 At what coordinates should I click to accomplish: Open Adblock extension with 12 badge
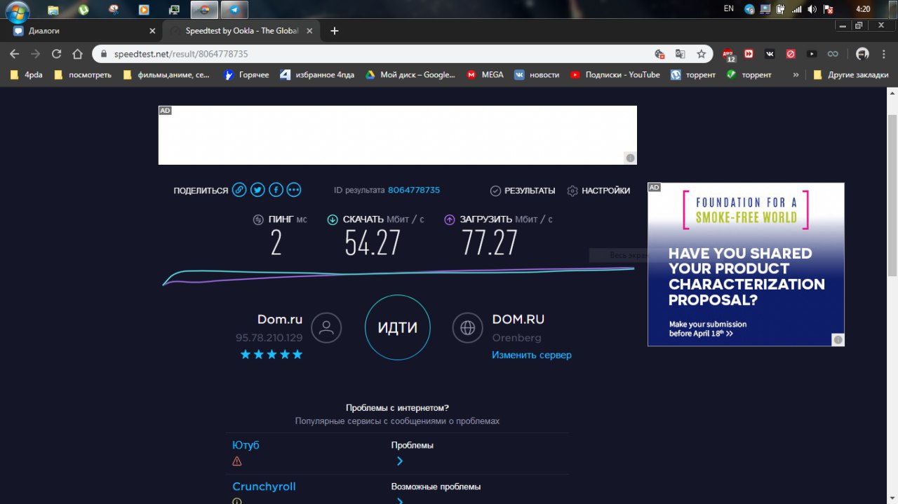pyautogui.click(x=728, y=54)
